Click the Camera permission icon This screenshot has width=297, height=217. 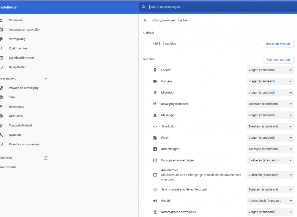(155, 81)
